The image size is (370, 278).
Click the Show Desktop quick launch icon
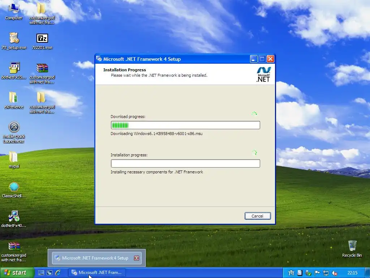click(x=41, y=273)
